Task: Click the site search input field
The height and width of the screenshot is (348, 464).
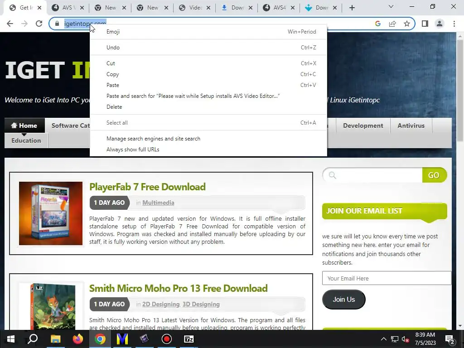Action: tap(373, 175)
